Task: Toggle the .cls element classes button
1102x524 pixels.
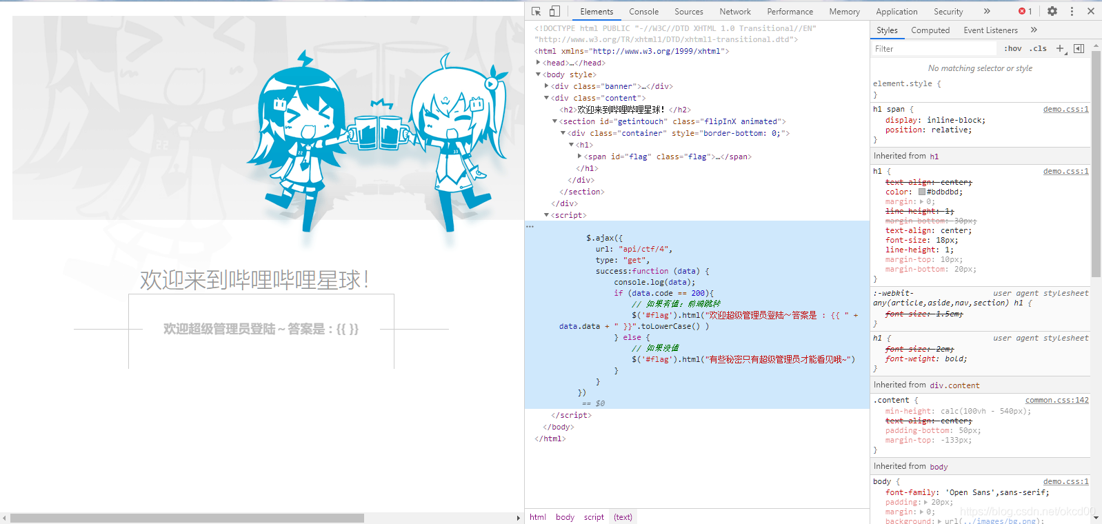Action: (x=1038, y=48)
